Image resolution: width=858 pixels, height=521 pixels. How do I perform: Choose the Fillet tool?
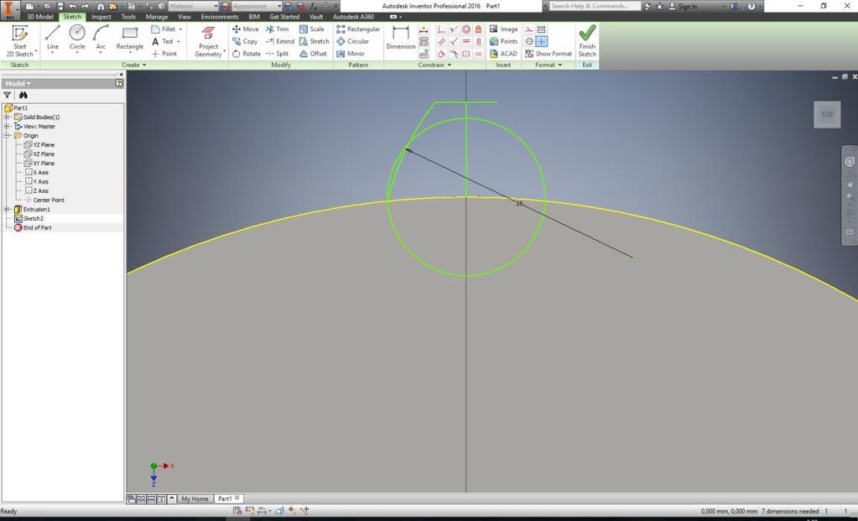click(x=166, y=29)
